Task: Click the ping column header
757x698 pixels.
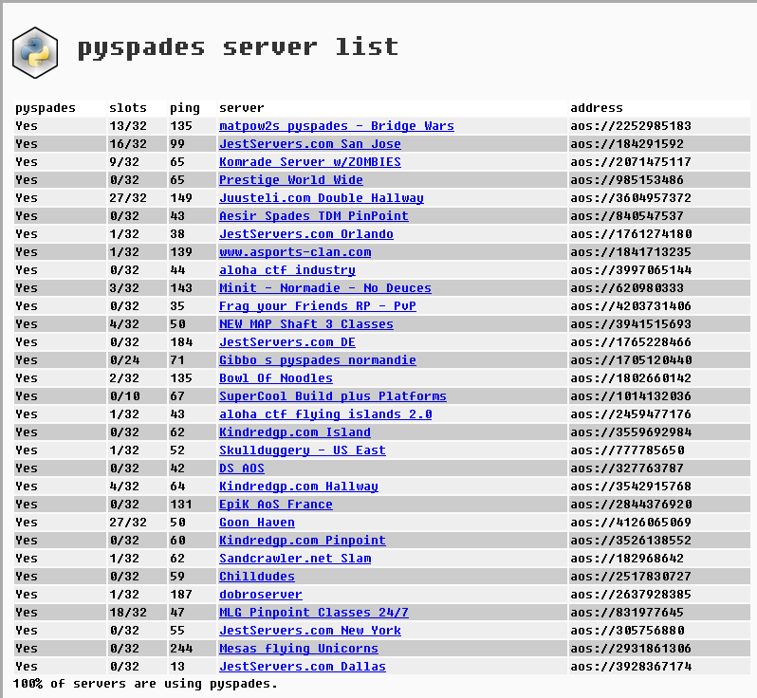Action: pos(185,108)
